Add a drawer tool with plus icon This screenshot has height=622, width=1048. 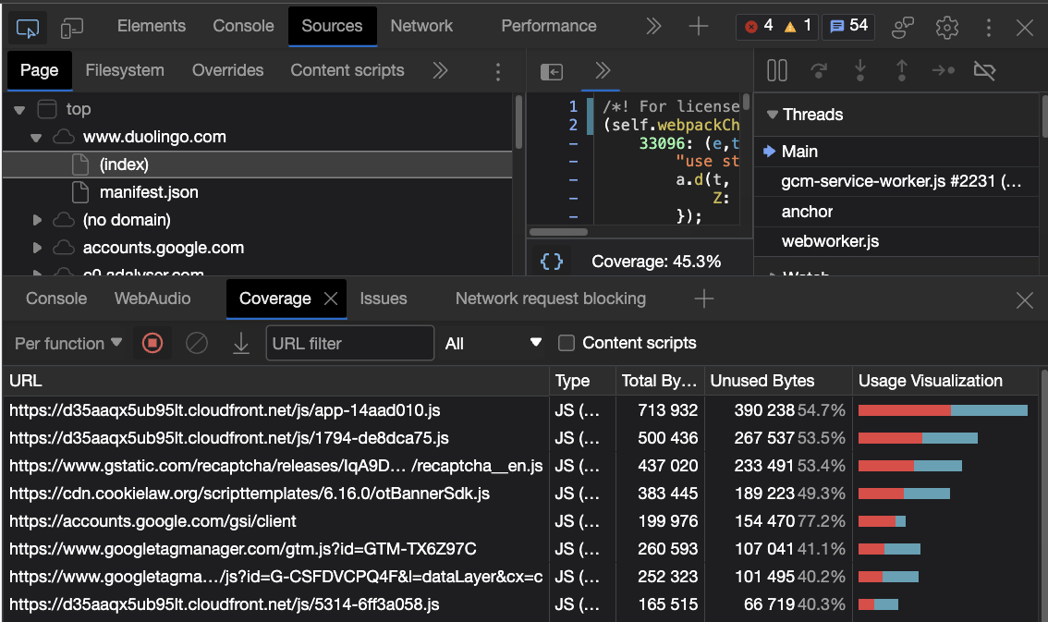click(704, 299)
